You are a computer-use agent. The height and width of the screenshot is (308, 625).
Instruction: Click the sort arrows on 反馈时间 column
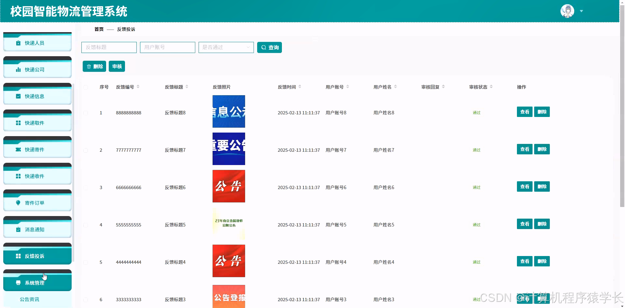[300, 87]
